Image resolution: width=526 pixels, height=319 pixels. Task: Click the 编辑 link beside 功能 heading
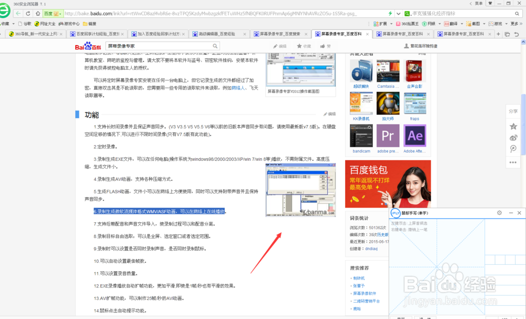pyautogui.click(x=329, y=114)
